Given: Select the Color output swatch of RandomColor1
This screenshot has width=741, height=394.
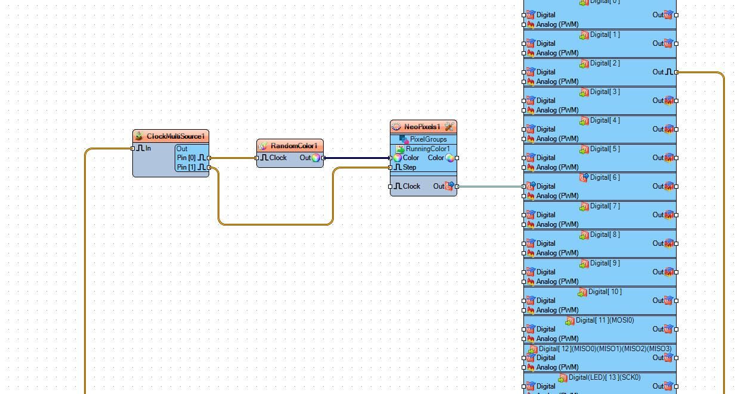Looking at the screenshot, I should click(x=317, y=158).
